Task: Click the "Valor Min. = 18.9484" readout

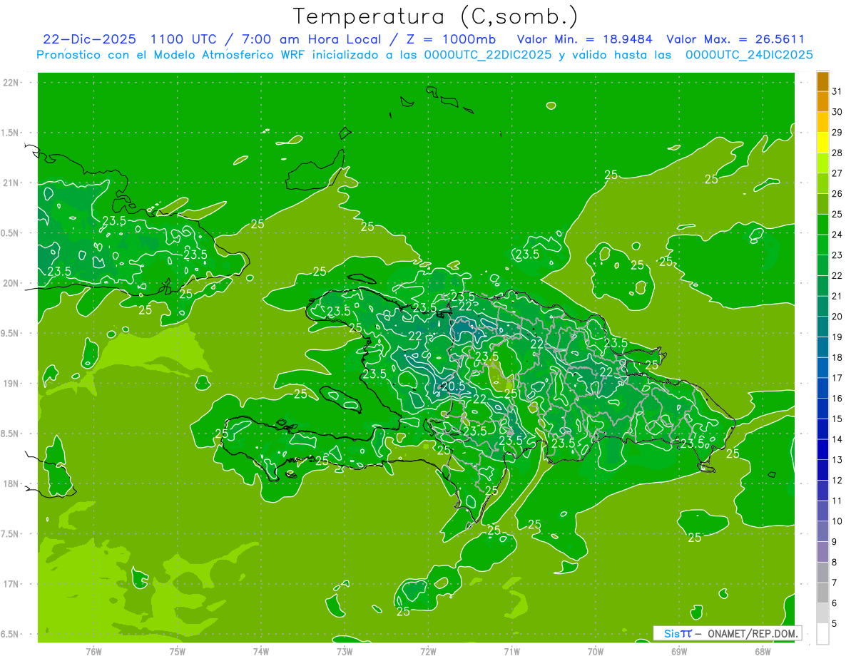Action: coord(584,39)
